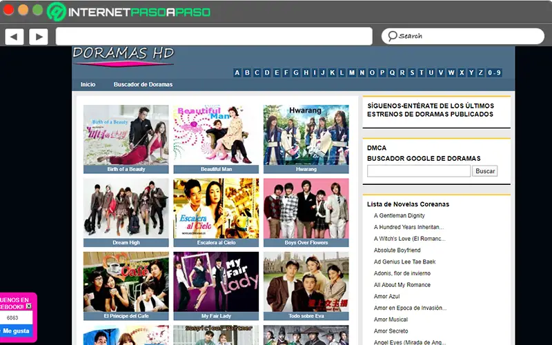Open the My Fair Lady poster
552x345 pixels.
[x=216, y=282]
